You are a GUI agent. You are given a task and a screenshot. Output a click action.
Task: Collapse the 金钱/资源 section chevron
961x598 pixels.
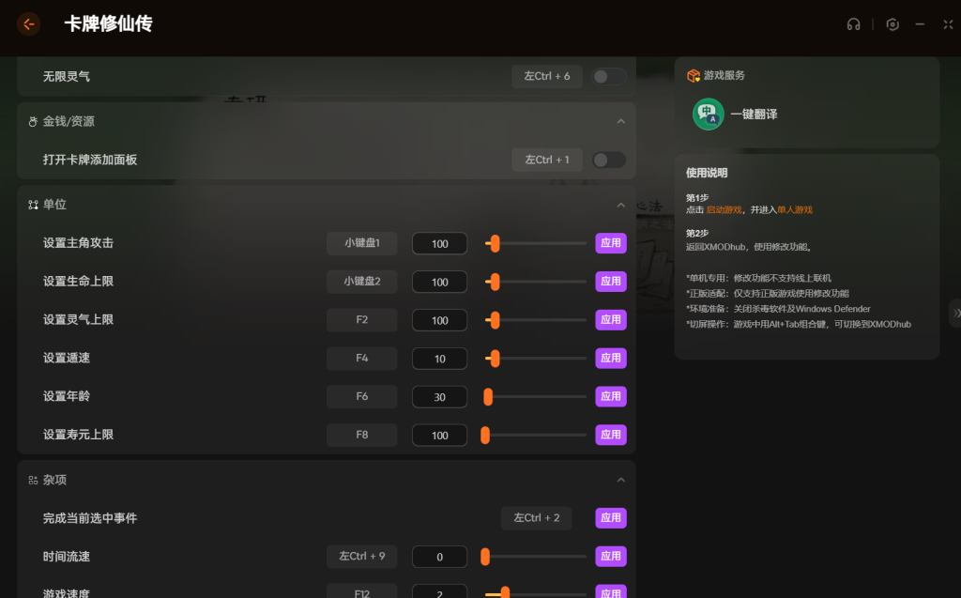coord(620,122)
